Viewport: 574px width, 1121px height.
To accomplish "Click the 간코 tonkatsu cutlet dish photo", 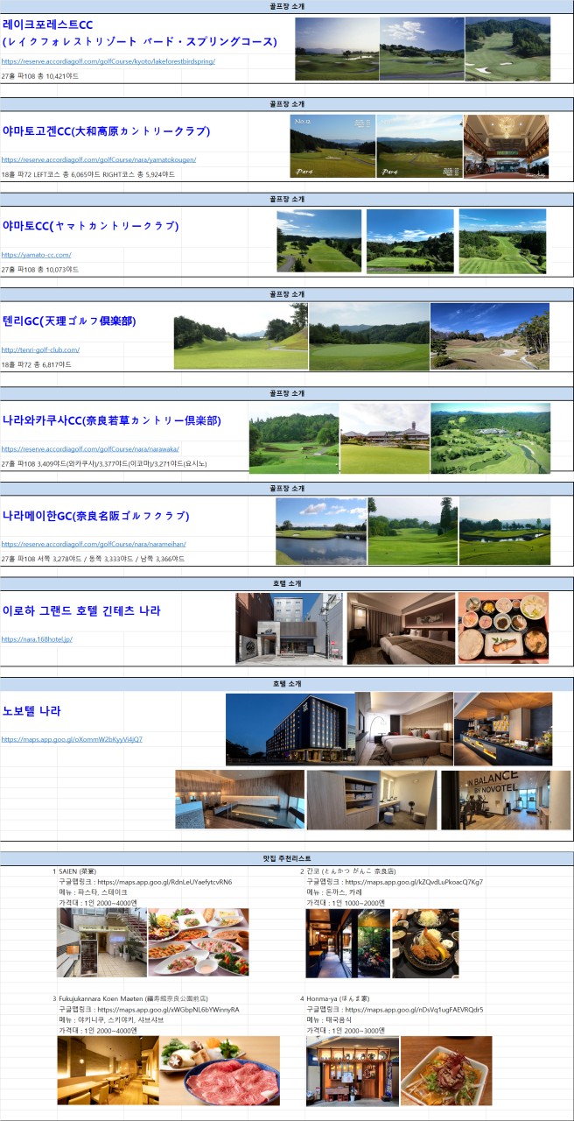I will [x=424, y=943].
